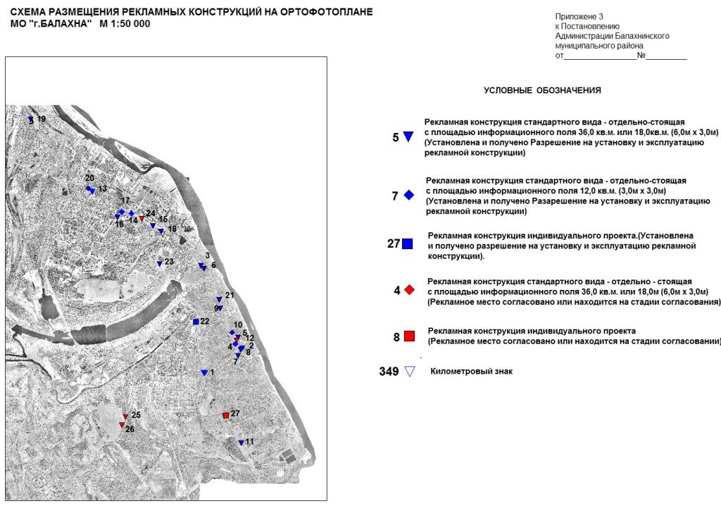
Task: Select blue triangle marker 21 on map
Action: (x=220, y=299)
